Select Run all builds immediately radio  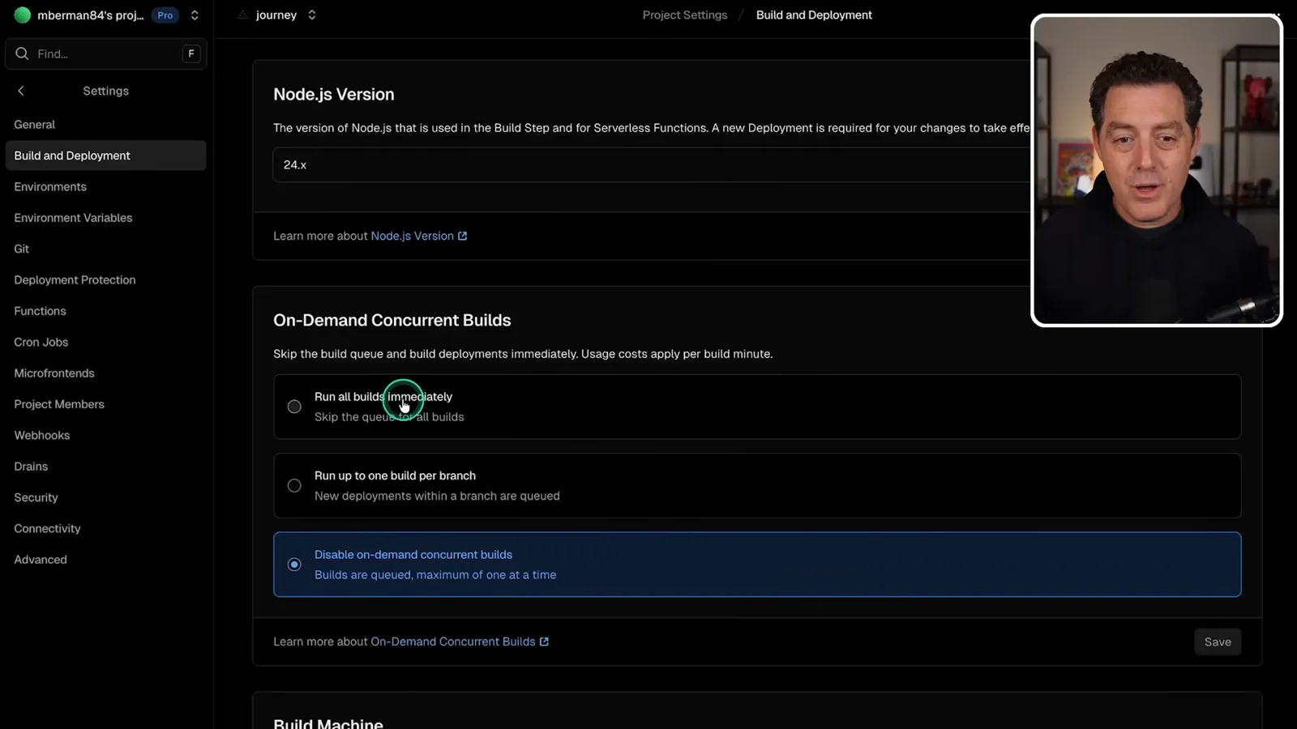[x=294, y=407]
